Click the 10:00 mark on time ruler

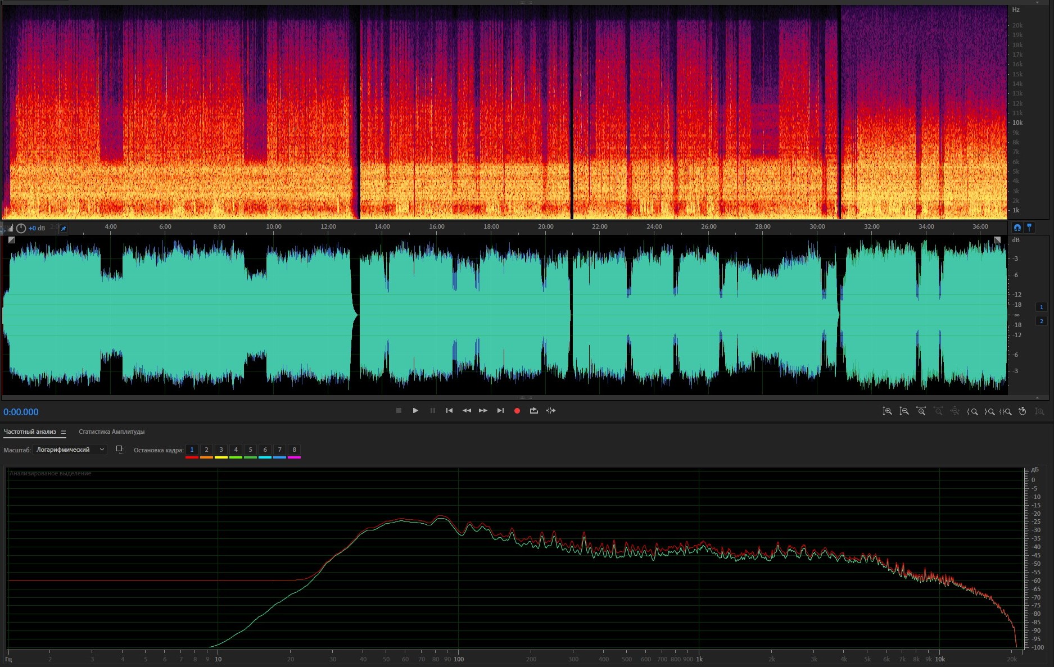pyautogui.click(x=273, y=226)
